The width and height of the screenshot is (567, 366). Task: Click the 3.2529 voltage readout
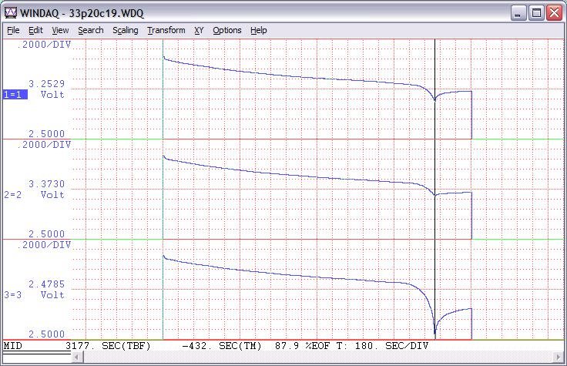pyautogui.click(x=47, y=84)
